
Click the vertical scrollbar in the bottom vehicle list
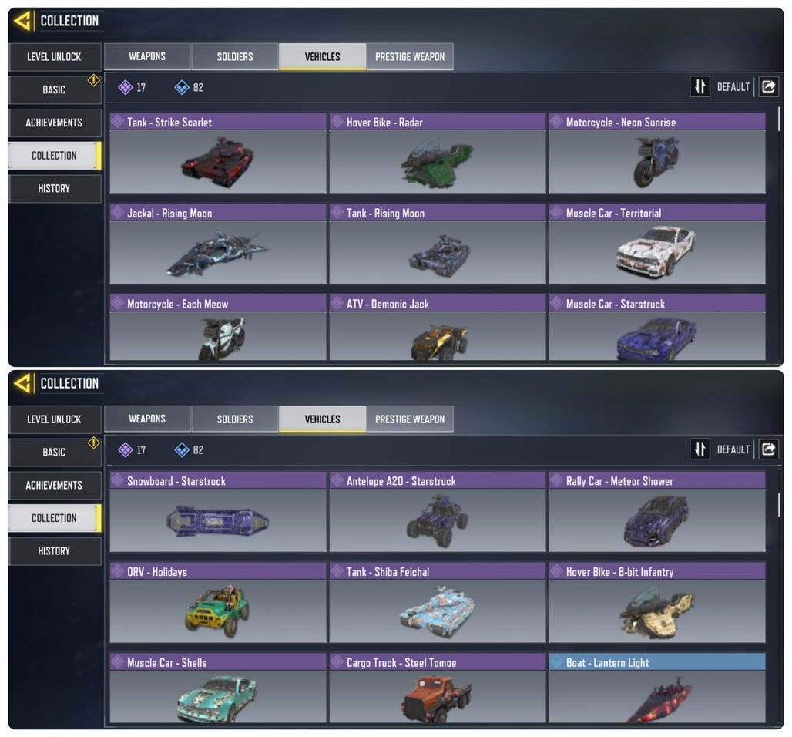coord(779,504)
